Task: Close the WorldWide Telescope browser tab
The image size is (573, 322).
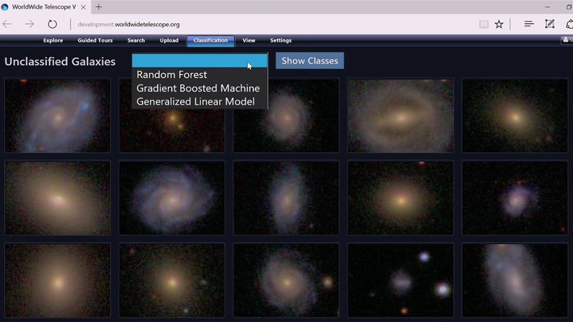Action: (x=83, y=7)
